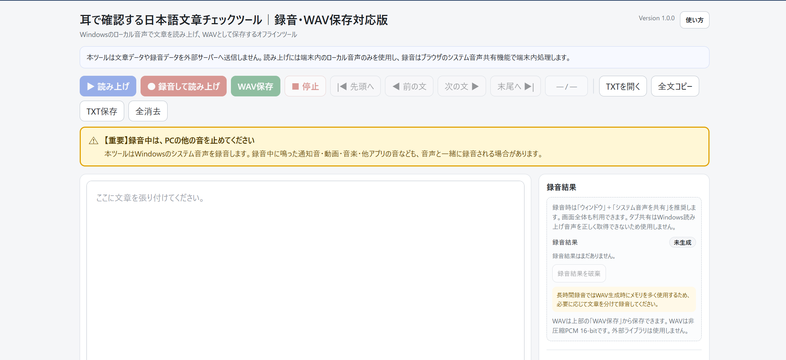Image resolution: width=786 pixels, height=360 pixels.
Task: Click the 録音結果 panel heading
Action: point(561,187)
